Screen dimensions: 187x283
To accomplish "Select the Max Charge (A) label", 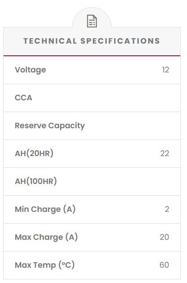I will click(x=46, y=237).
